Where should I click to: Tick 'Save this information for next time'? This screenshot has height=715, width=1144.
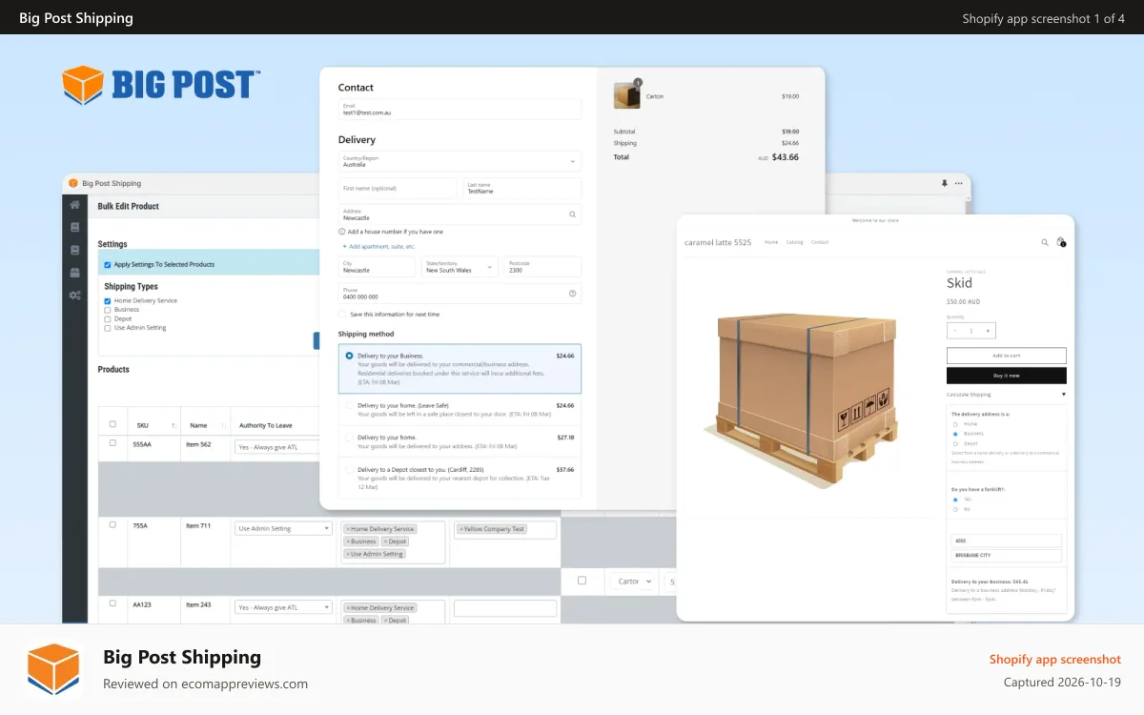(x=343, y=314)
